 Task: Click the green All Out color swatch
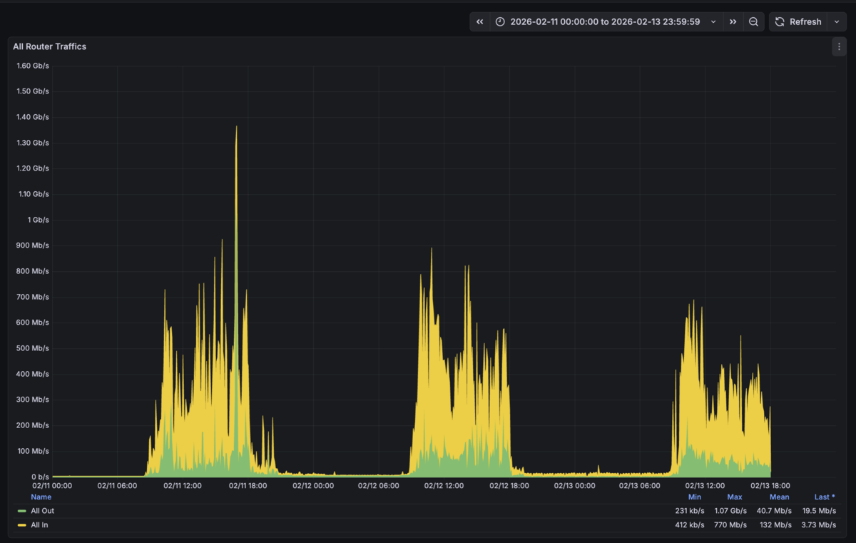coord(22,511)
